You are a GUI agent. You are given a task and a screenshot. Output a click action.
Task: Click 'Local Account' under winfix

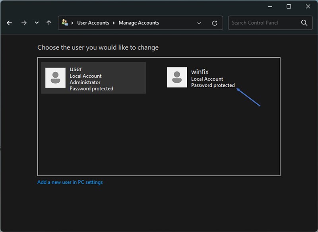pyautogui.click(x=207, y=79)
